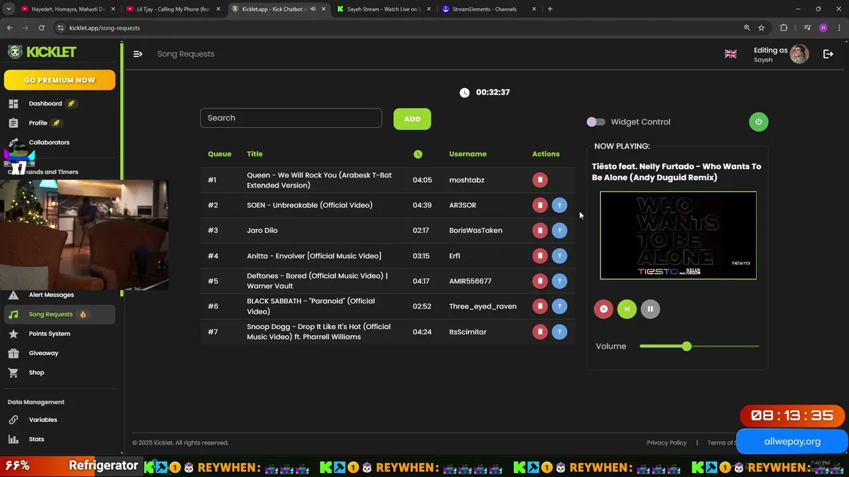849x477 pixels.
Task: Open Stats in sidebar
Action: click(x=36, y=439)
